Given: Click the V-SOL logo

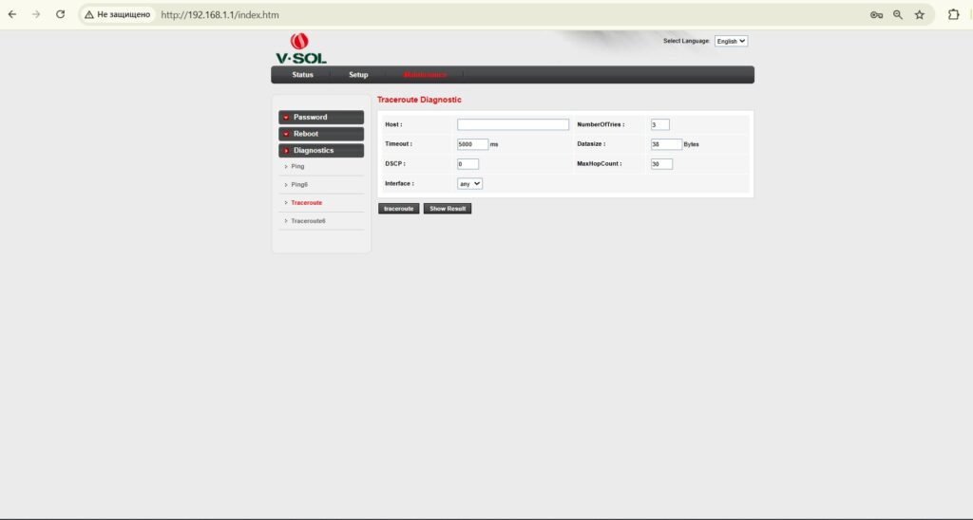Looking at the screenshot, I should click(x=300, y=48).
